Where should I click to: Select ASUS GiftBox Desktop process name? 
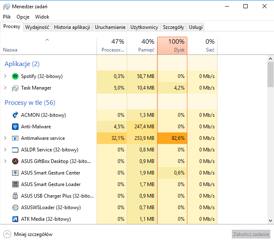tap(56, 161)
